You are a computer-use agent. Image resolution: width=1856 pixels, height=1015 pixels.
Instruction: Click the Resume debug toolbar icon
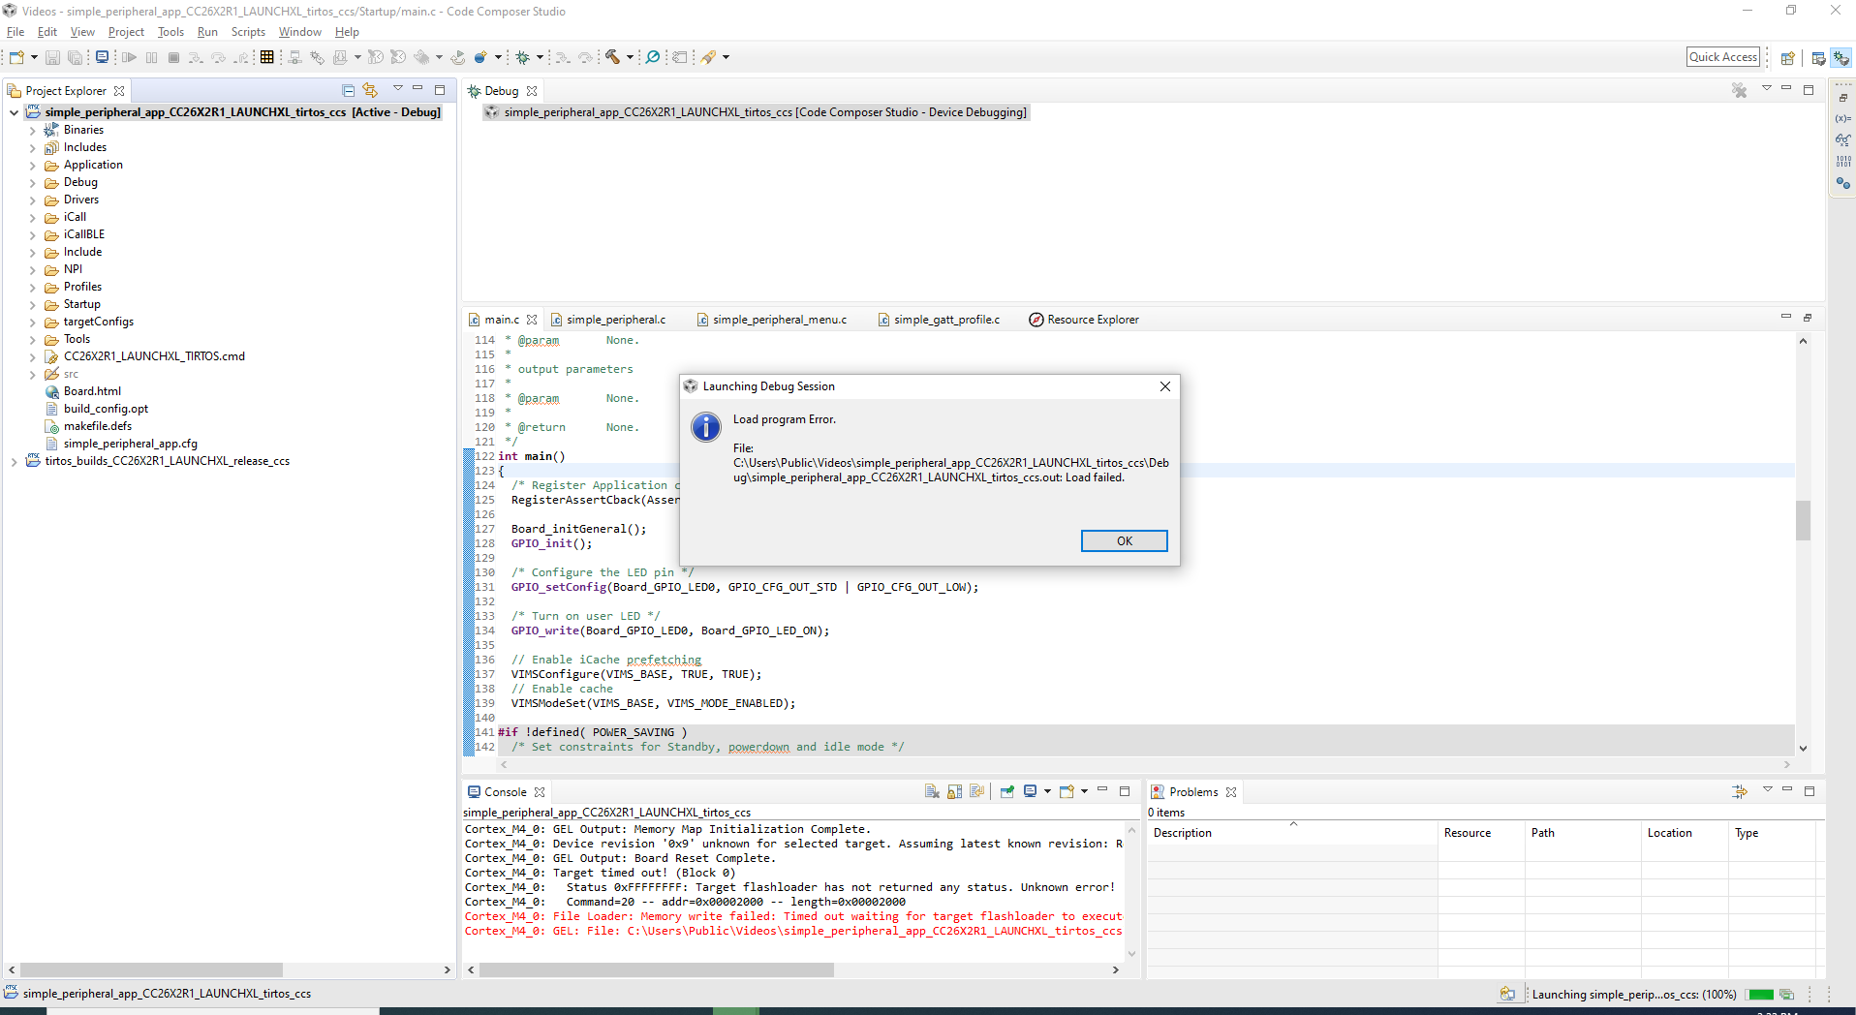coord(129,57)
